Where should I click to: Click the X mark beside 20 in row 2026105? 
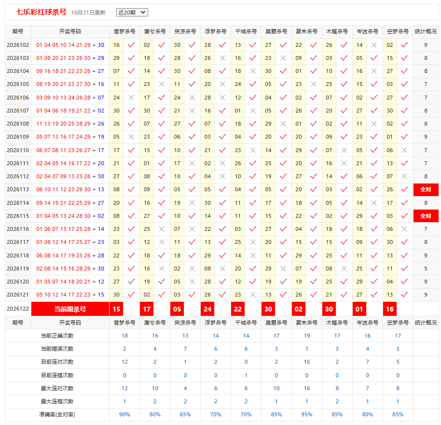pos(222,84)
